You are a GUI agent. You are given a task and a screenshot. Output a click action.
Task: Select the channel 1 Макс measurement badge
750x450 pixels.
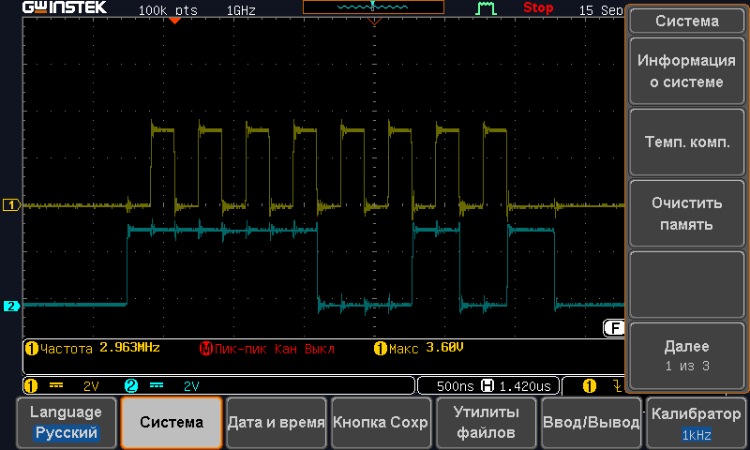click(x=380, y=349)
